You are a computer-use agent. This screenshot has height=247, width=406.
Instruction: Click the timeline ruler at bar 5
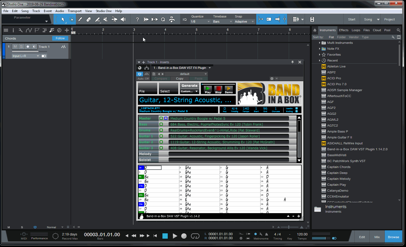197,30
